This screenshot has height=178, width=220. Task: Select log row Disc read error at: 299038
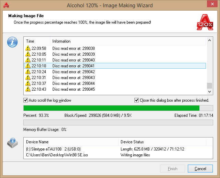[115, 48]
